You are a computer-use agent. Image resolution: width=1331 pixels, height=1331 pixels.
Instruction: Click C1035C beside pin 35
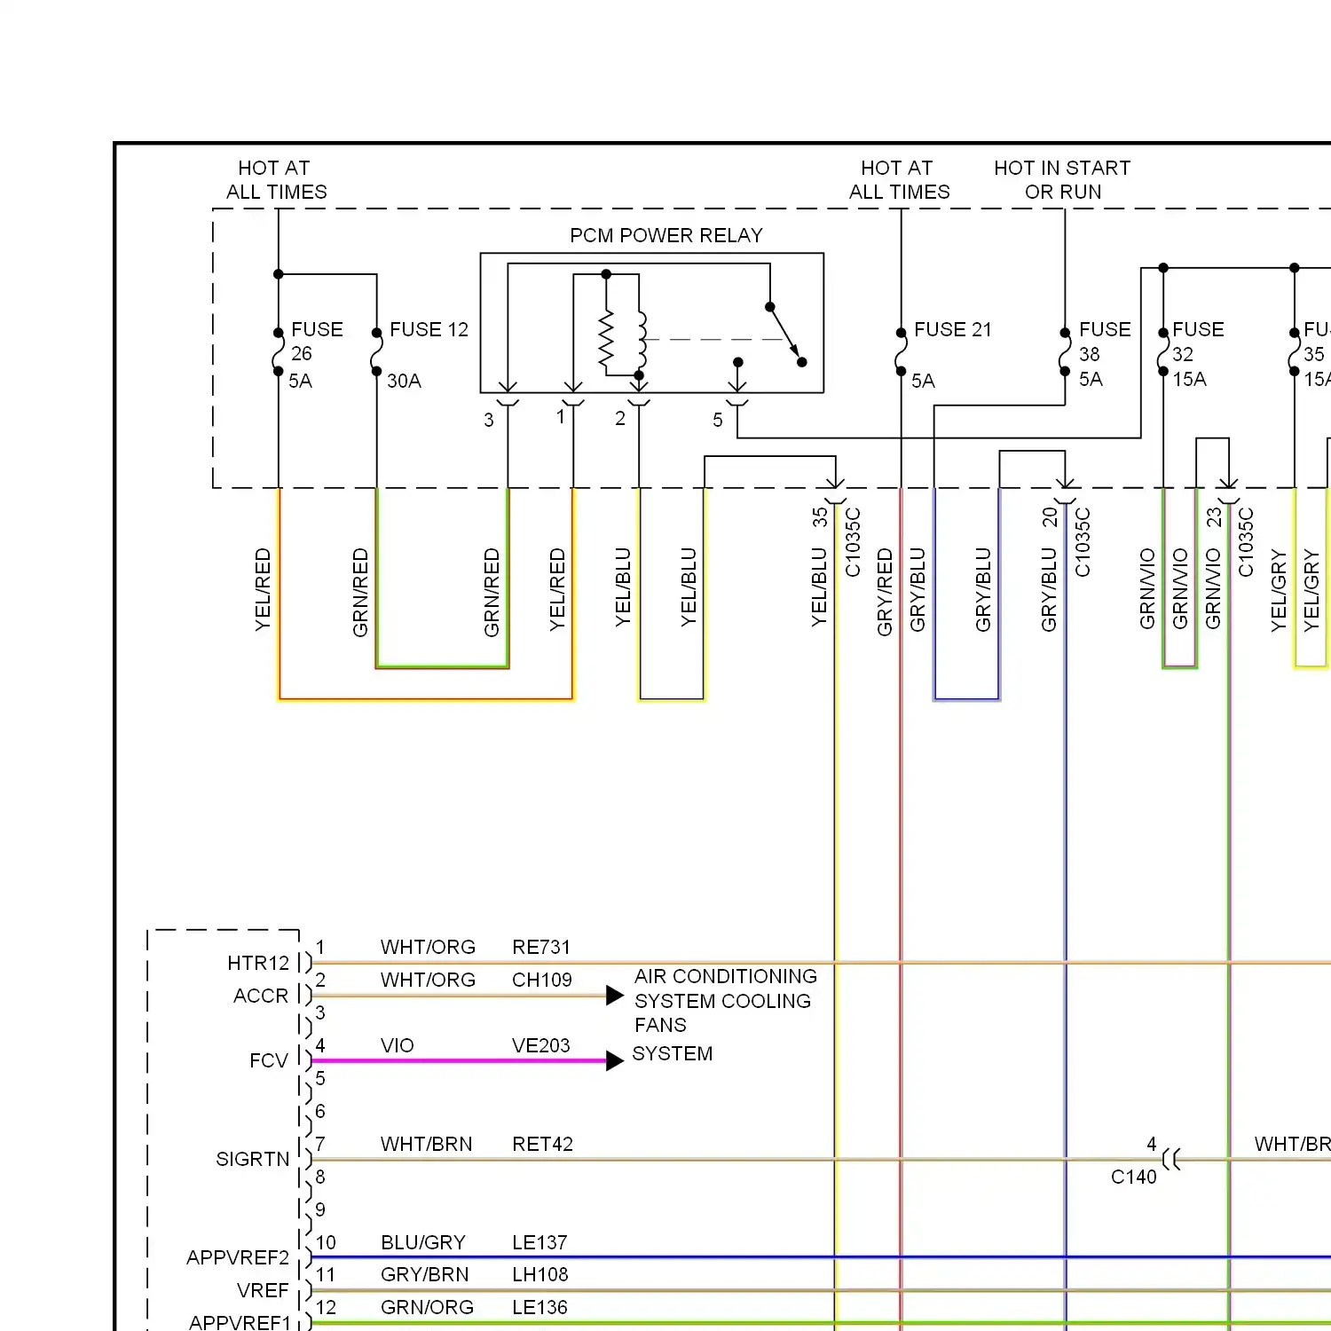click(853, 541)
